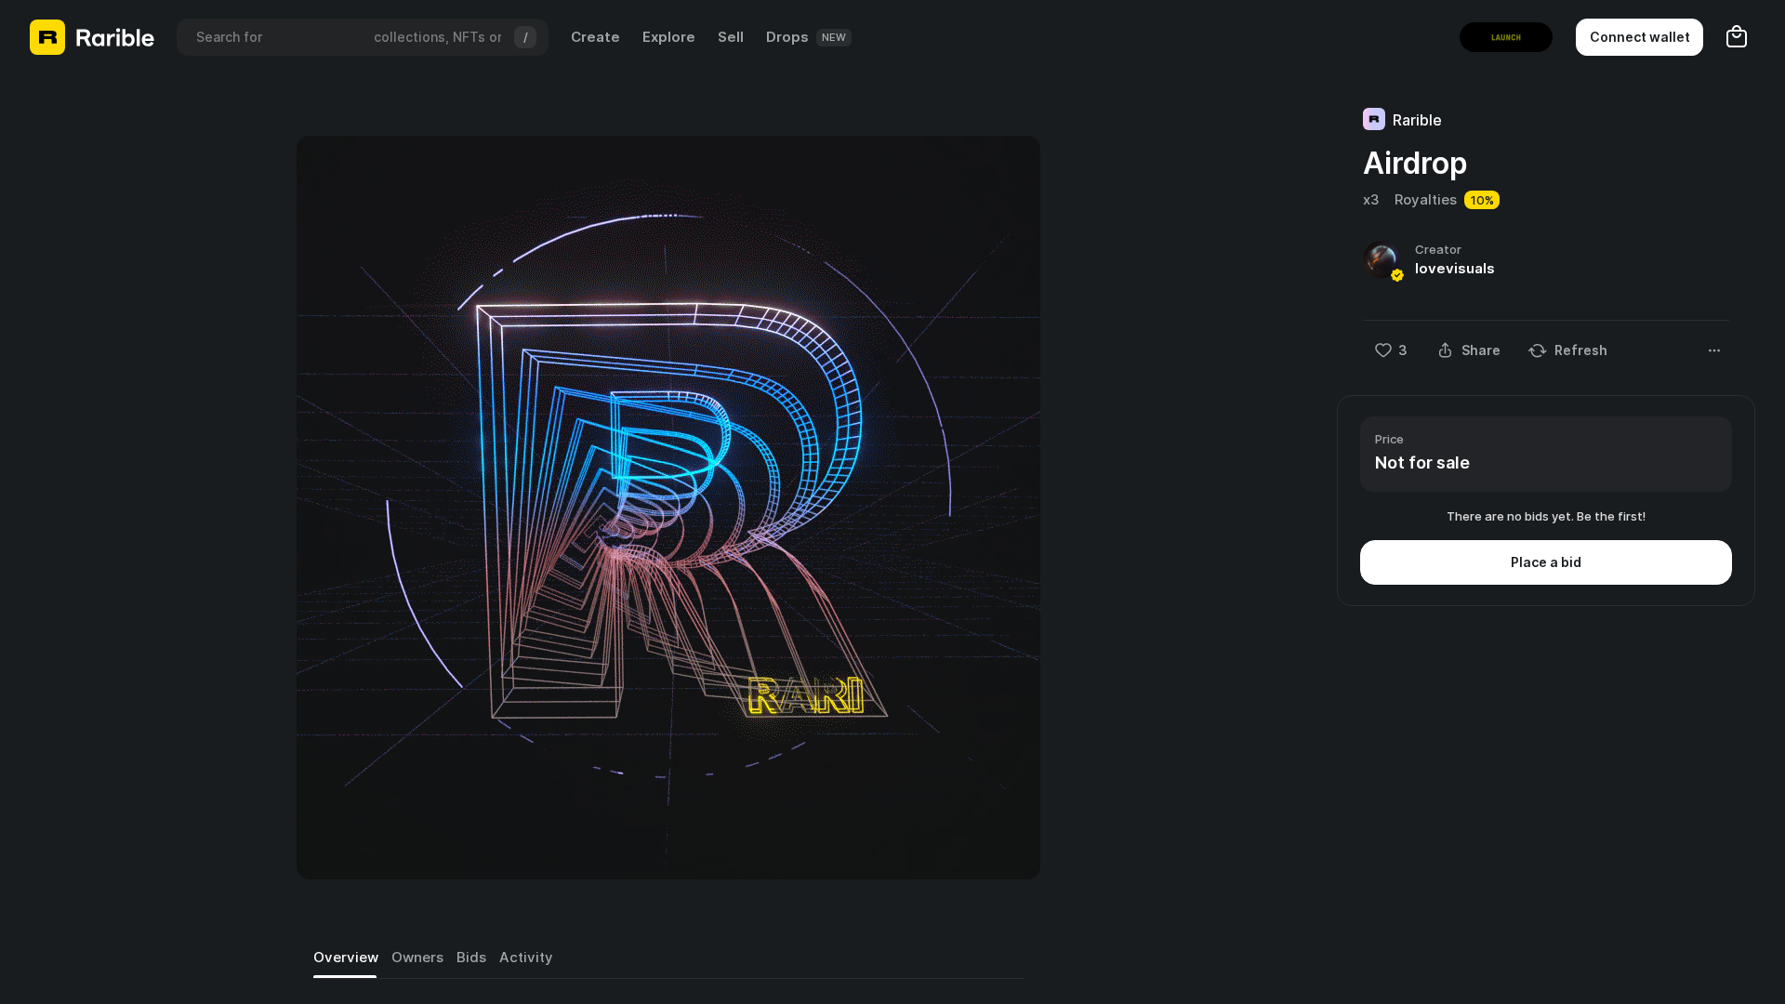
Task: Click the NEW badge beside Drops
Action: (834, 37)
